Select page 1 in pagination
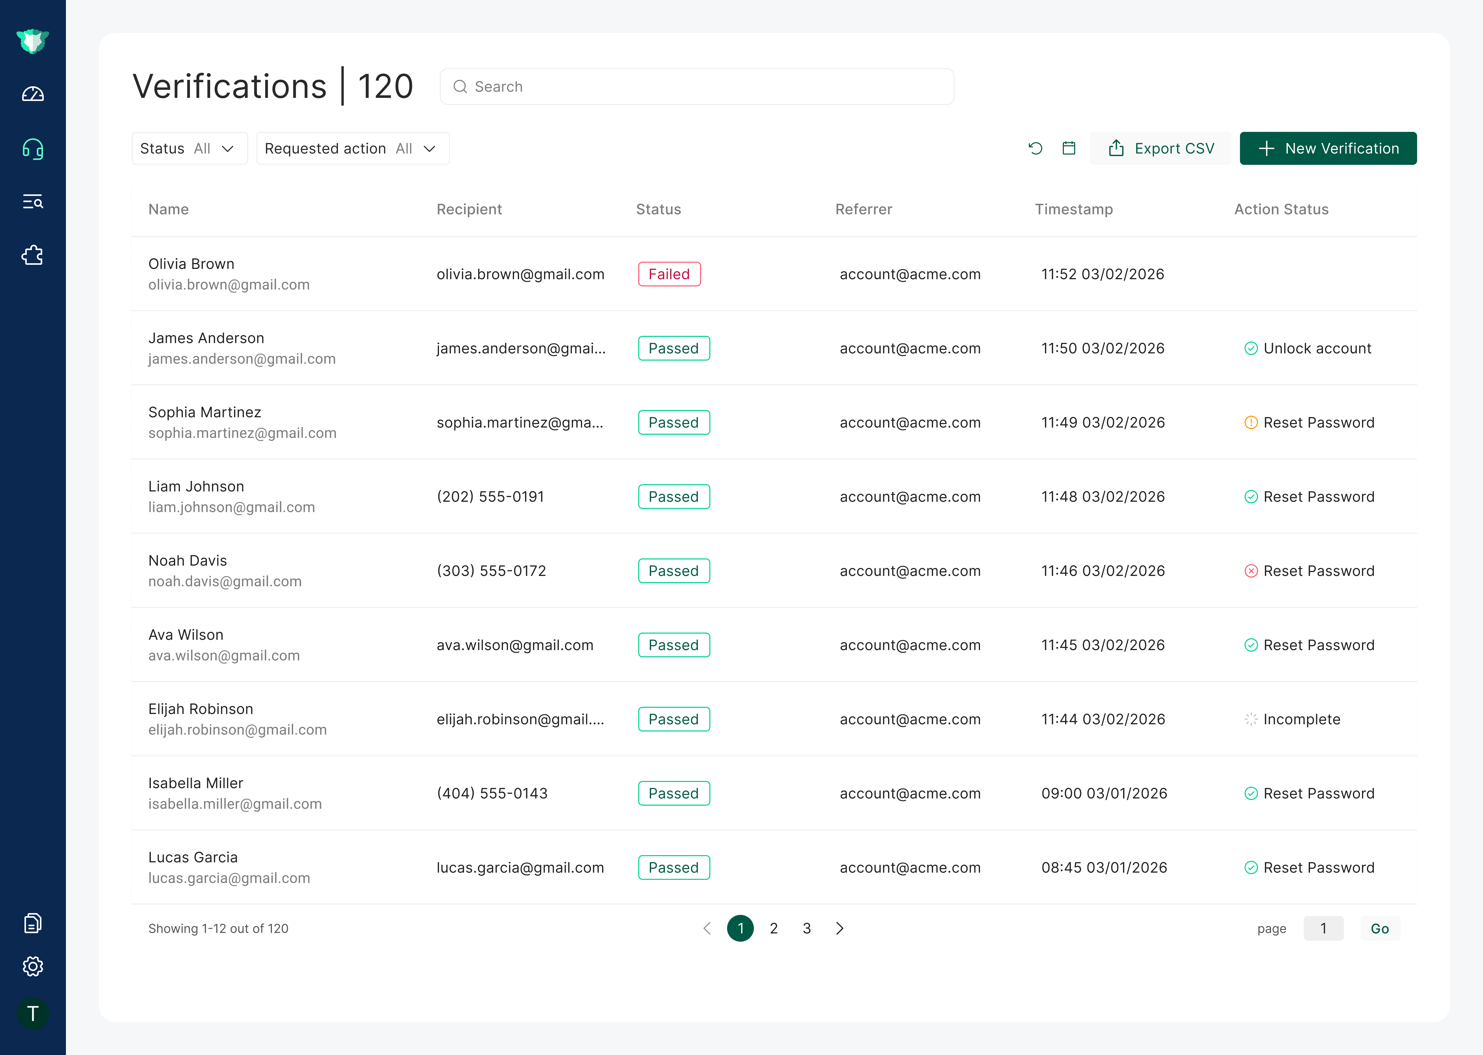The width and height of the screenshot is (1483, 1055). click(740, 928)
